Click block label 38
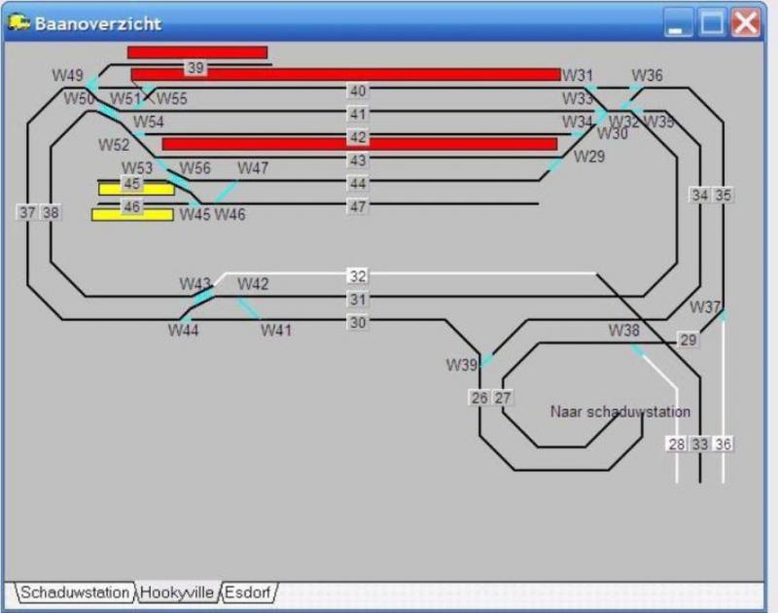Screen dimensions: 778x613 [x=51, y=212]
